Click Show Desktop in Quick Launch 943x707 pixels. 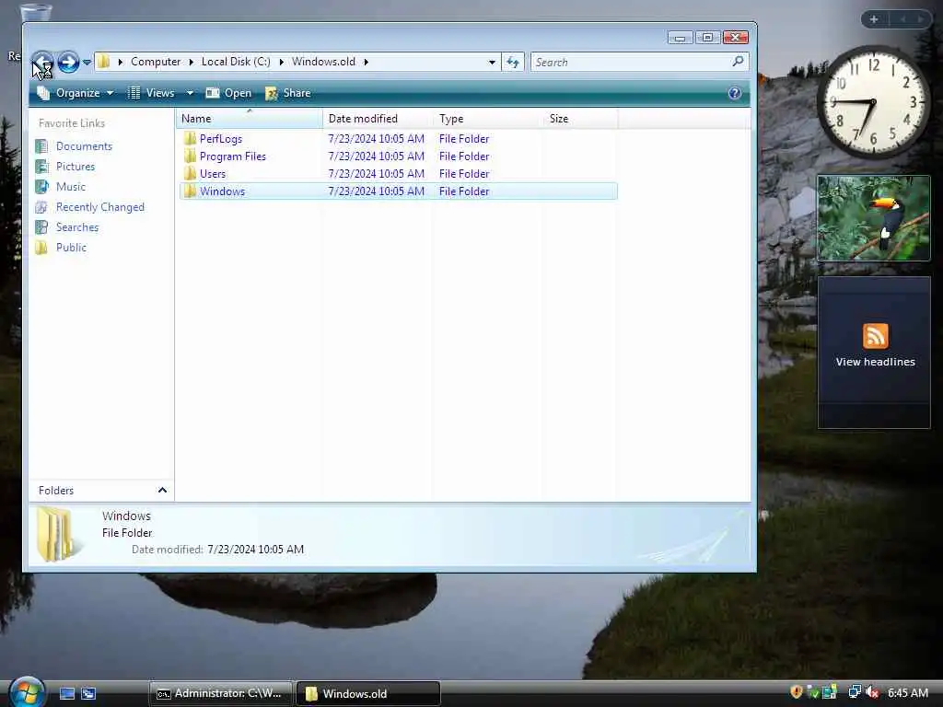[x=67, y=694]
